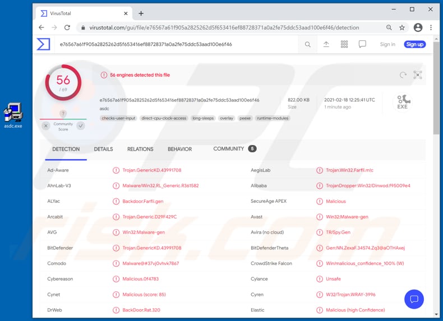Viewport: 443px width, 321px height.
Task: Click the checks-user-input tag
Action: (118, 118)
